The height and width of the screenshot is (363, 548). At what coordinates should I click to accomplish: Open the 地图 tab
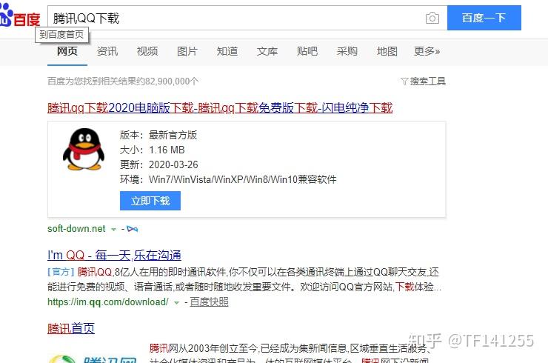pos(387,51)
